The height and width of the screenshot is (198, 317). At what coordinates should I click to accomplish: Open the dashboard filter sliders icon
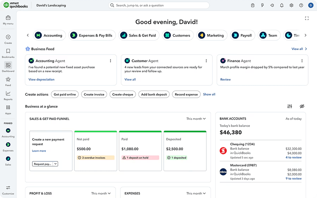tap(290, 106)
